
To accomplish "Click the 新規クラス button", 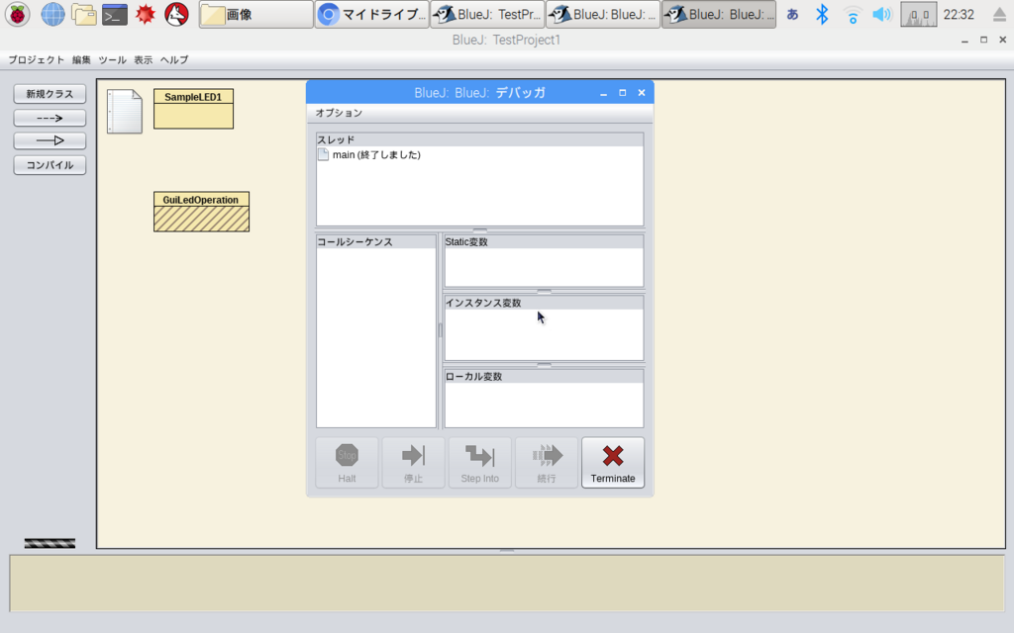I will point(50,94).
